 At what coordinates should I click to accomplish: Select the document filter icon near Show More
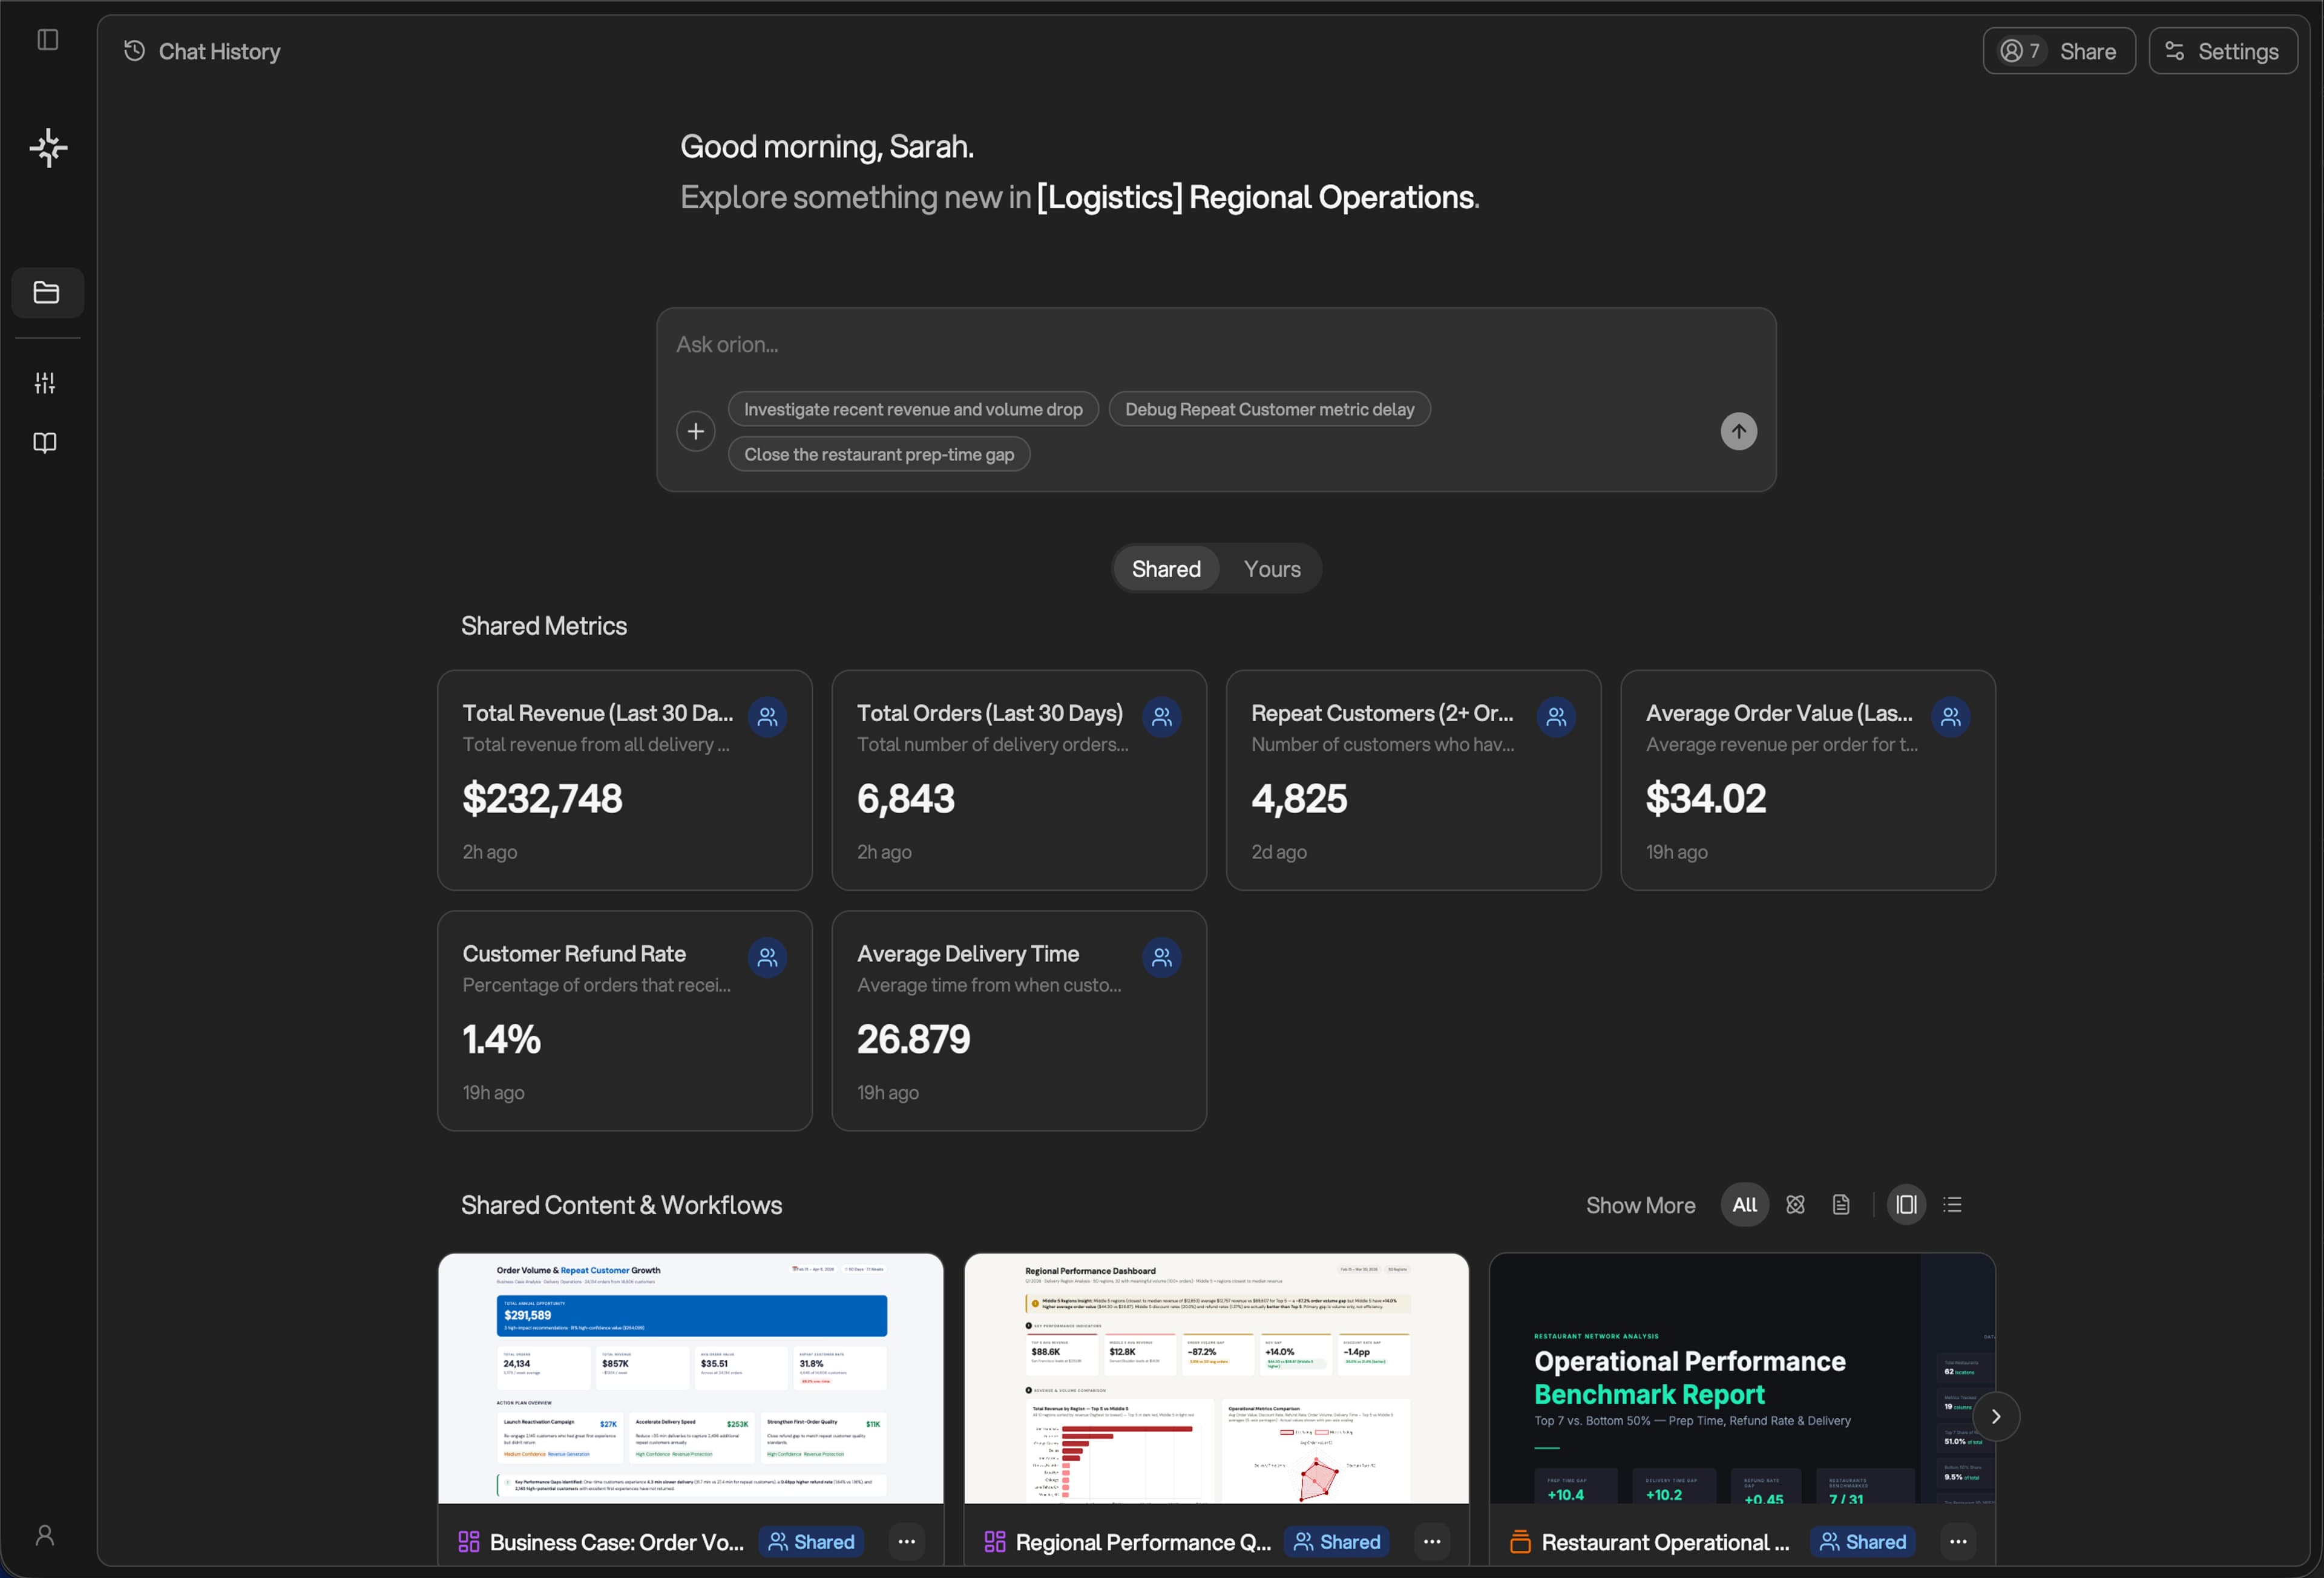point(1841,1204)
